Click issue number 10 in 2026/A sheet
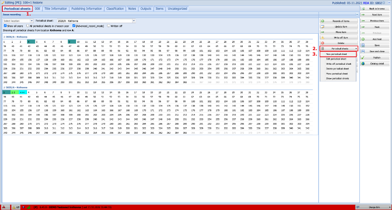392x210 pixels. point(78,42)
